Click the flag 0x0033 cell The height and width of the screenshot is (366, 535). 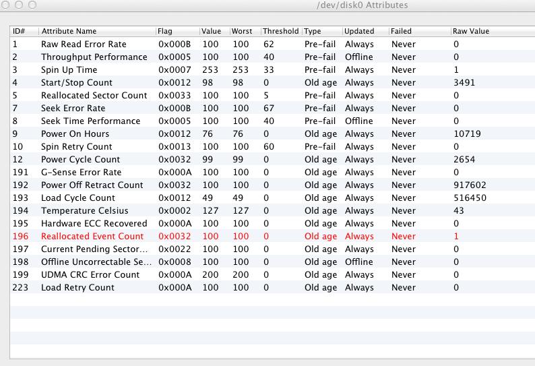tap(175, 95)
